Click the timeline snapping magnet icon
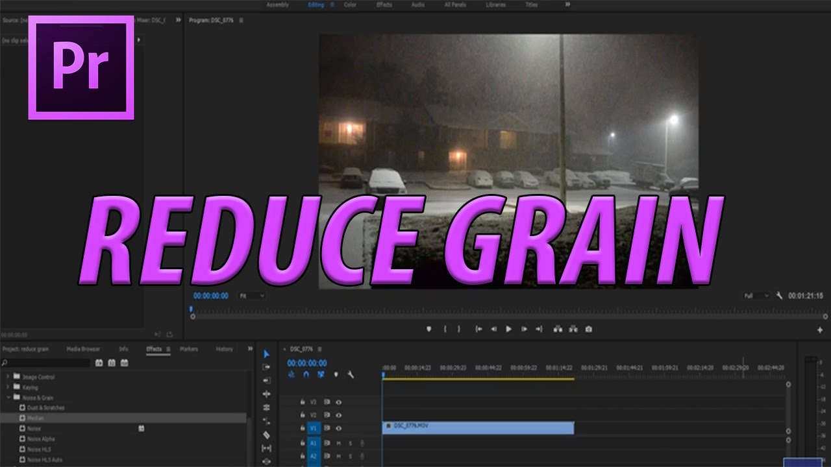Image resolution: width=831 pixels, height=467 pixels. (x=306, y=374)
